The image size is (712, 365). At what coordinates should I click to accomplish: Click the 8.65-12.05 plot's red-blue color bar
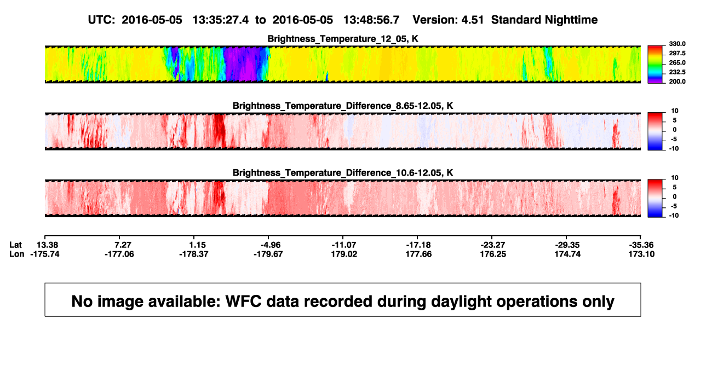coord(656,131)
